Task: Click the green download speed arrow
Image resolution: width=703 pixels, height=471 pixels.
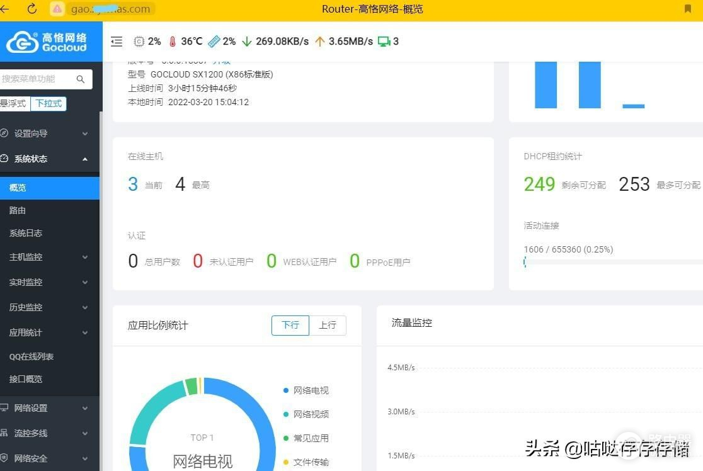Action: [x=246, y=42]
